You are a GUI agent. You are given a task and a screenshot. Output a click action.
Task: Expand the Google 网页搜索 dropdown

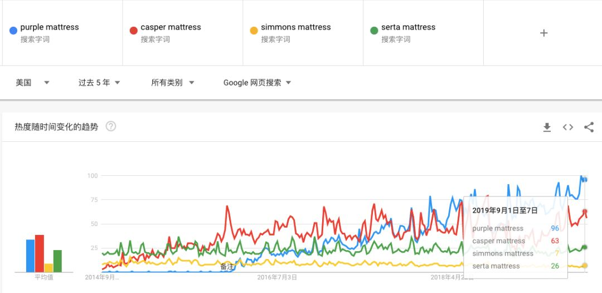(x=257, y=83)
